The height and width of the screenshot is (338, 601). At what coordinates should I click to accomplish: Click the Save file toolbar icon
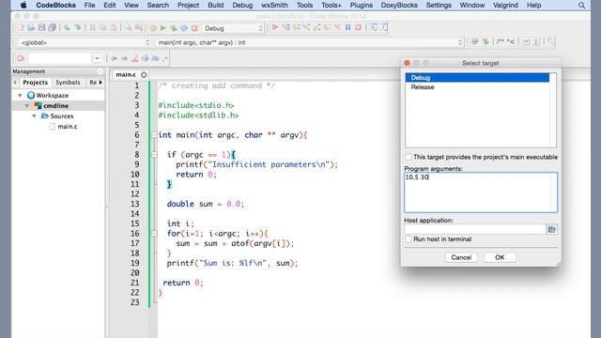[x=41, y=27]
